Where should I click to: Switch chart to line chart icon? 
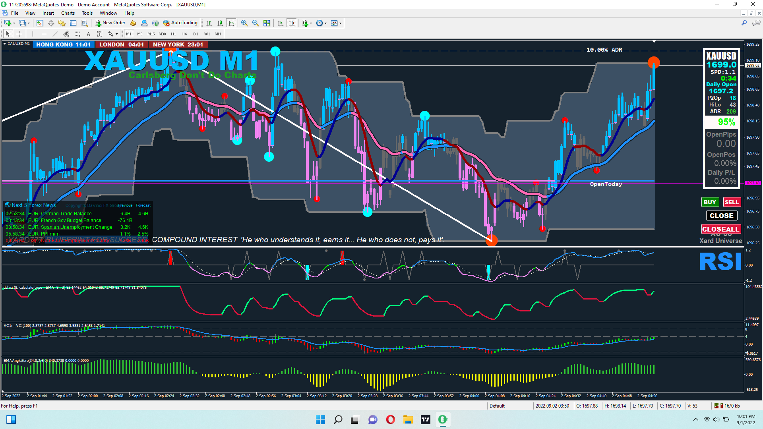click(x=231, y=23)
